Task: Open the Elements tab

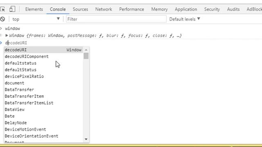Action: click(34, 9)
